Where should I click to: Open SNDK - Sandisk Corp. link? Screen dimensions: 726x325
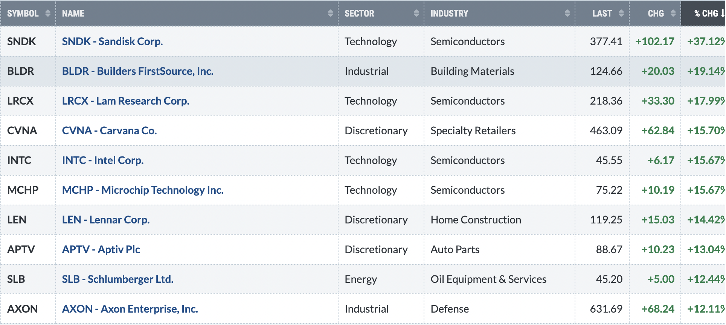pos(112,41)
